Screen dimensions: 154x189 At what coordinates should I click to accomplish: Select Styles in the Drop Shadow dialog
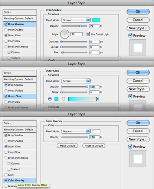[x=20, y=12]
